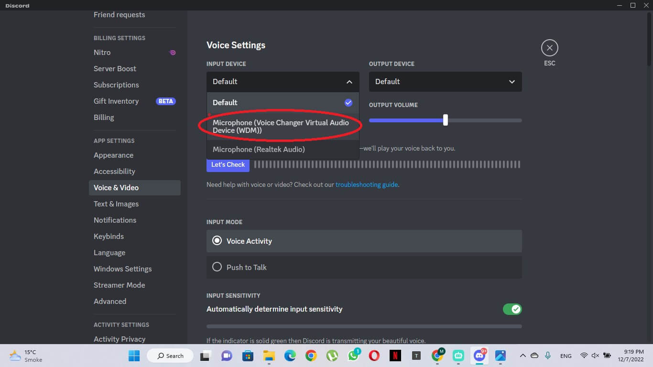Toggle automatic input sensitivity switch

pyautogui.click(x=512, y=309)
